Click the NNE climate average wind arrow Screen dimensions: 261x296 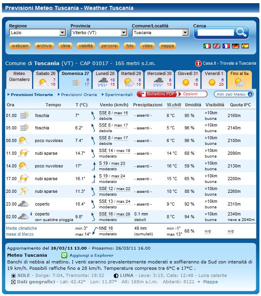[95, 231]
